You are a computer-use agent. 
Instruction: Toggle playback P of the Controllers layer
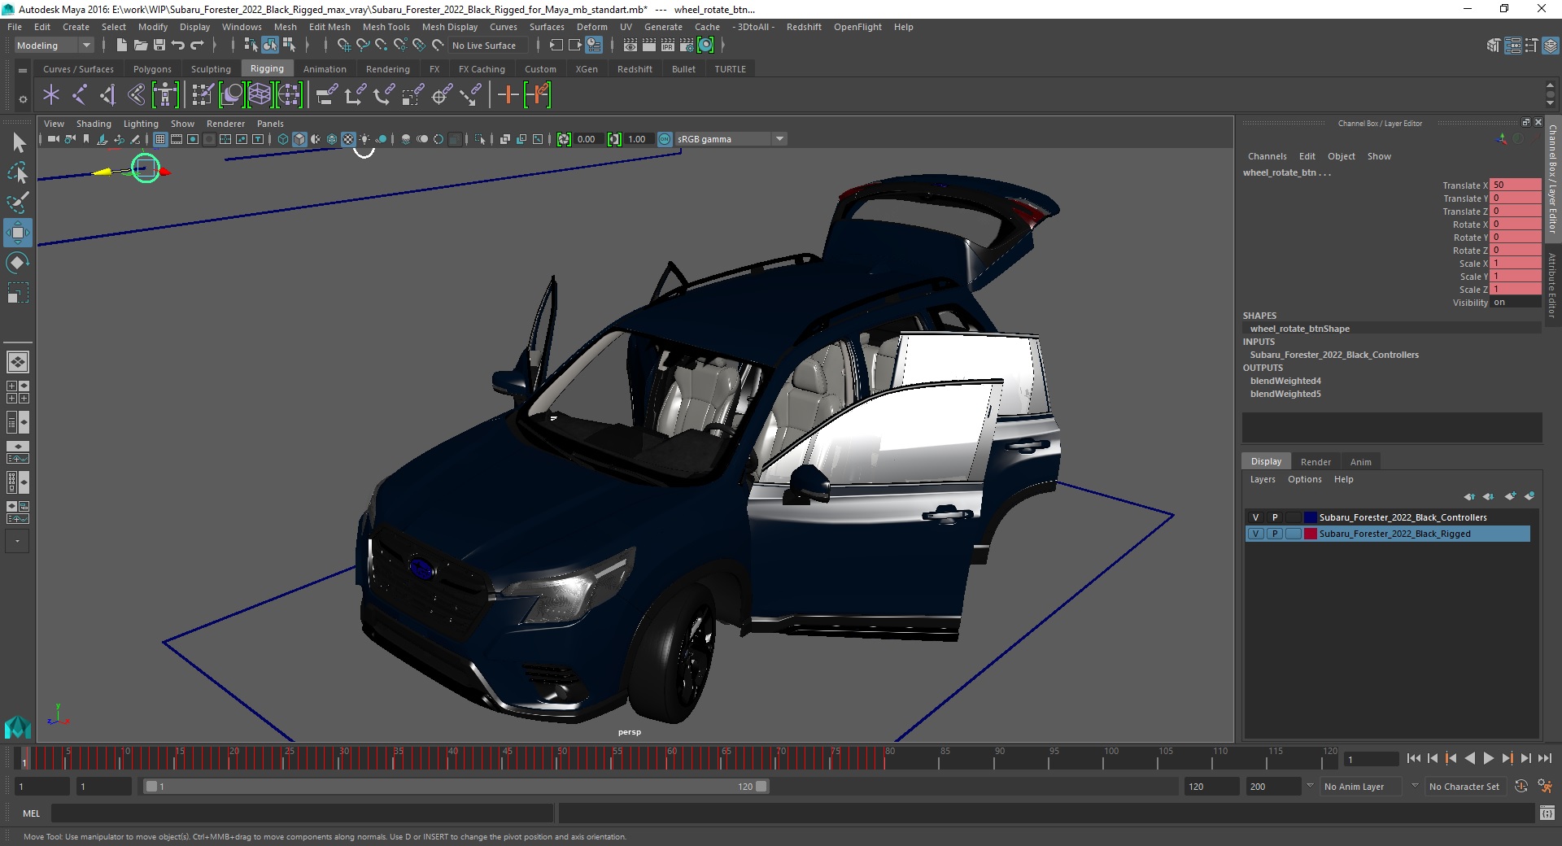point(1275,517)
